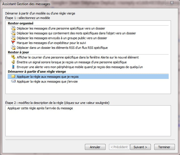Click red flag icon for 'Marquer les messages'

13,43
